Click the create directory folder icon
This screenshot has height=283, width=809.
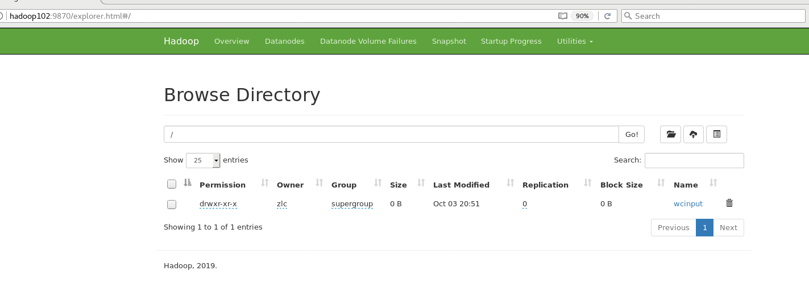[x=671, y=135]
